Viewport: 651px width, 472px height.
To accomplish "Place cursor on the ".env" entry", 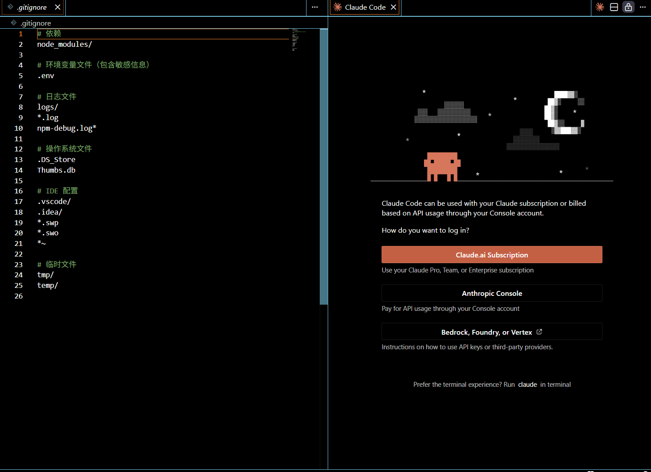I will click(46, 76).
